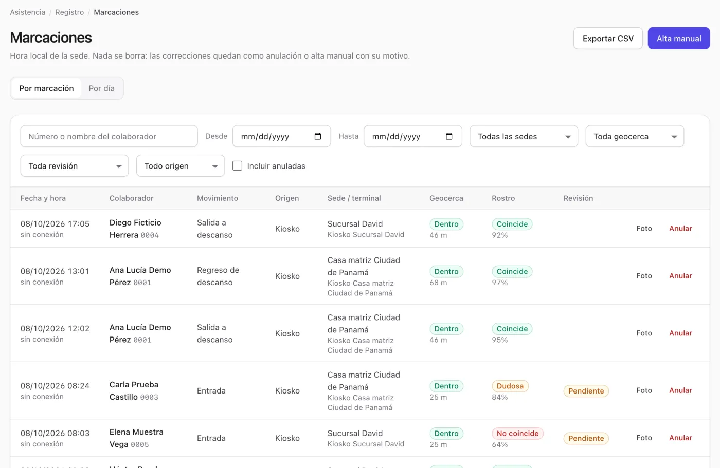Click the Marcaciones page heading
The height and width of the screenshot is (468, 720).
[51, 38]
